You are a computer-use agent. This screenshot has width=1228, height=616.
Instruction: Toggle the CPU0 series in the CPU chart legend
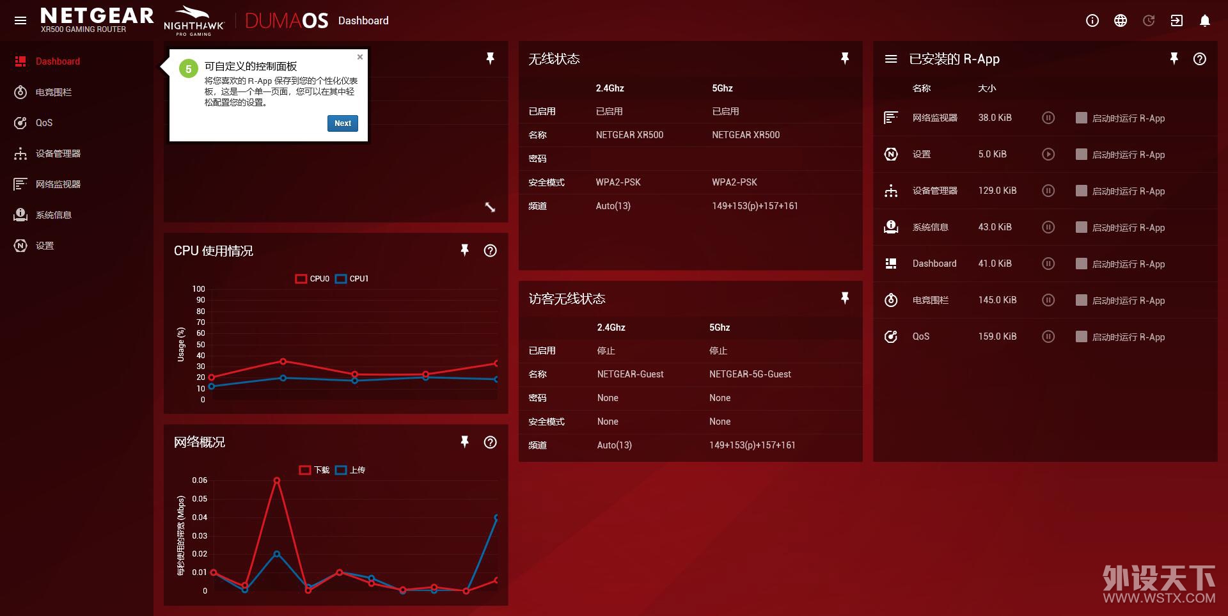click(312, 279)
